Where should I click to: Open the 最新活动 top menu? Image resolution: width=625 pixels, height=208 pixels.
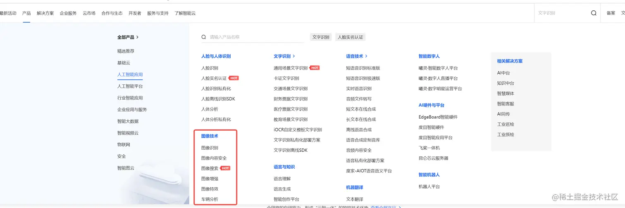click(x=8, y=13)
